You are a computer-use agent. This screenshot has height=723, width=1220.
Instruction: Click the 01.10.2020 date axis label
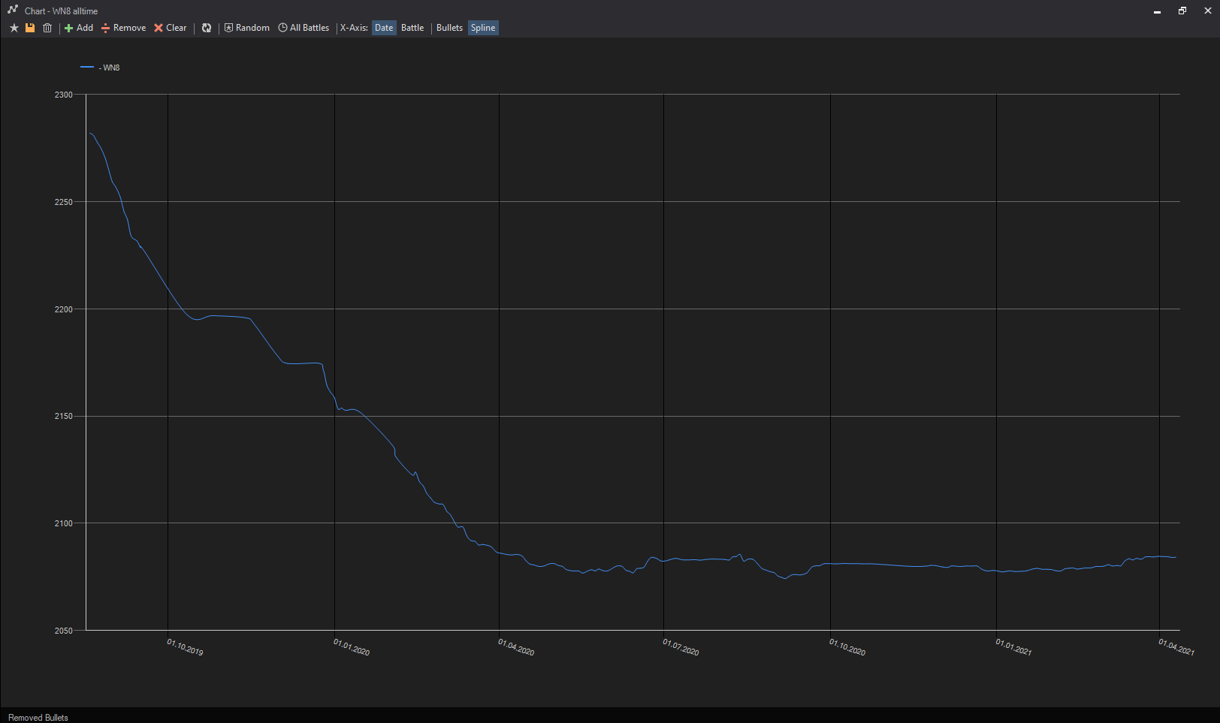point(847,647)
